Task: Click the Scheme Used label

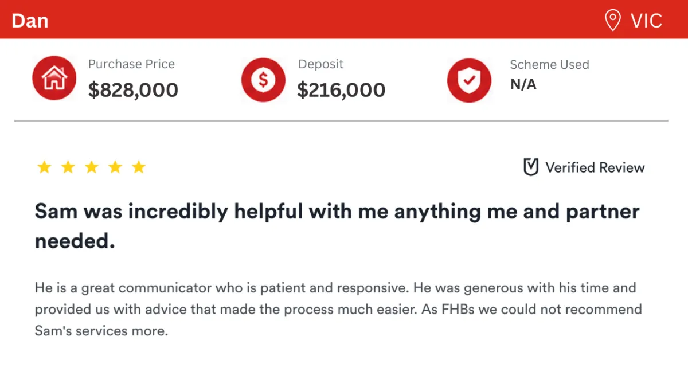Action: (550, 64)
